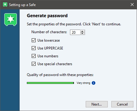Click the number of characters input field

[75, 32]
